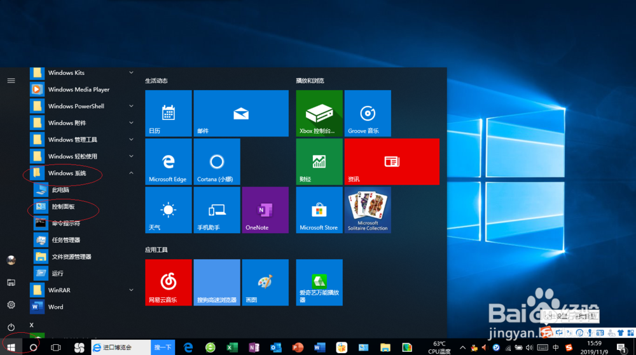This screenshot has width=636, height=355.
Task: Launch Windows Media Player from list
Action: click(83, 90)
